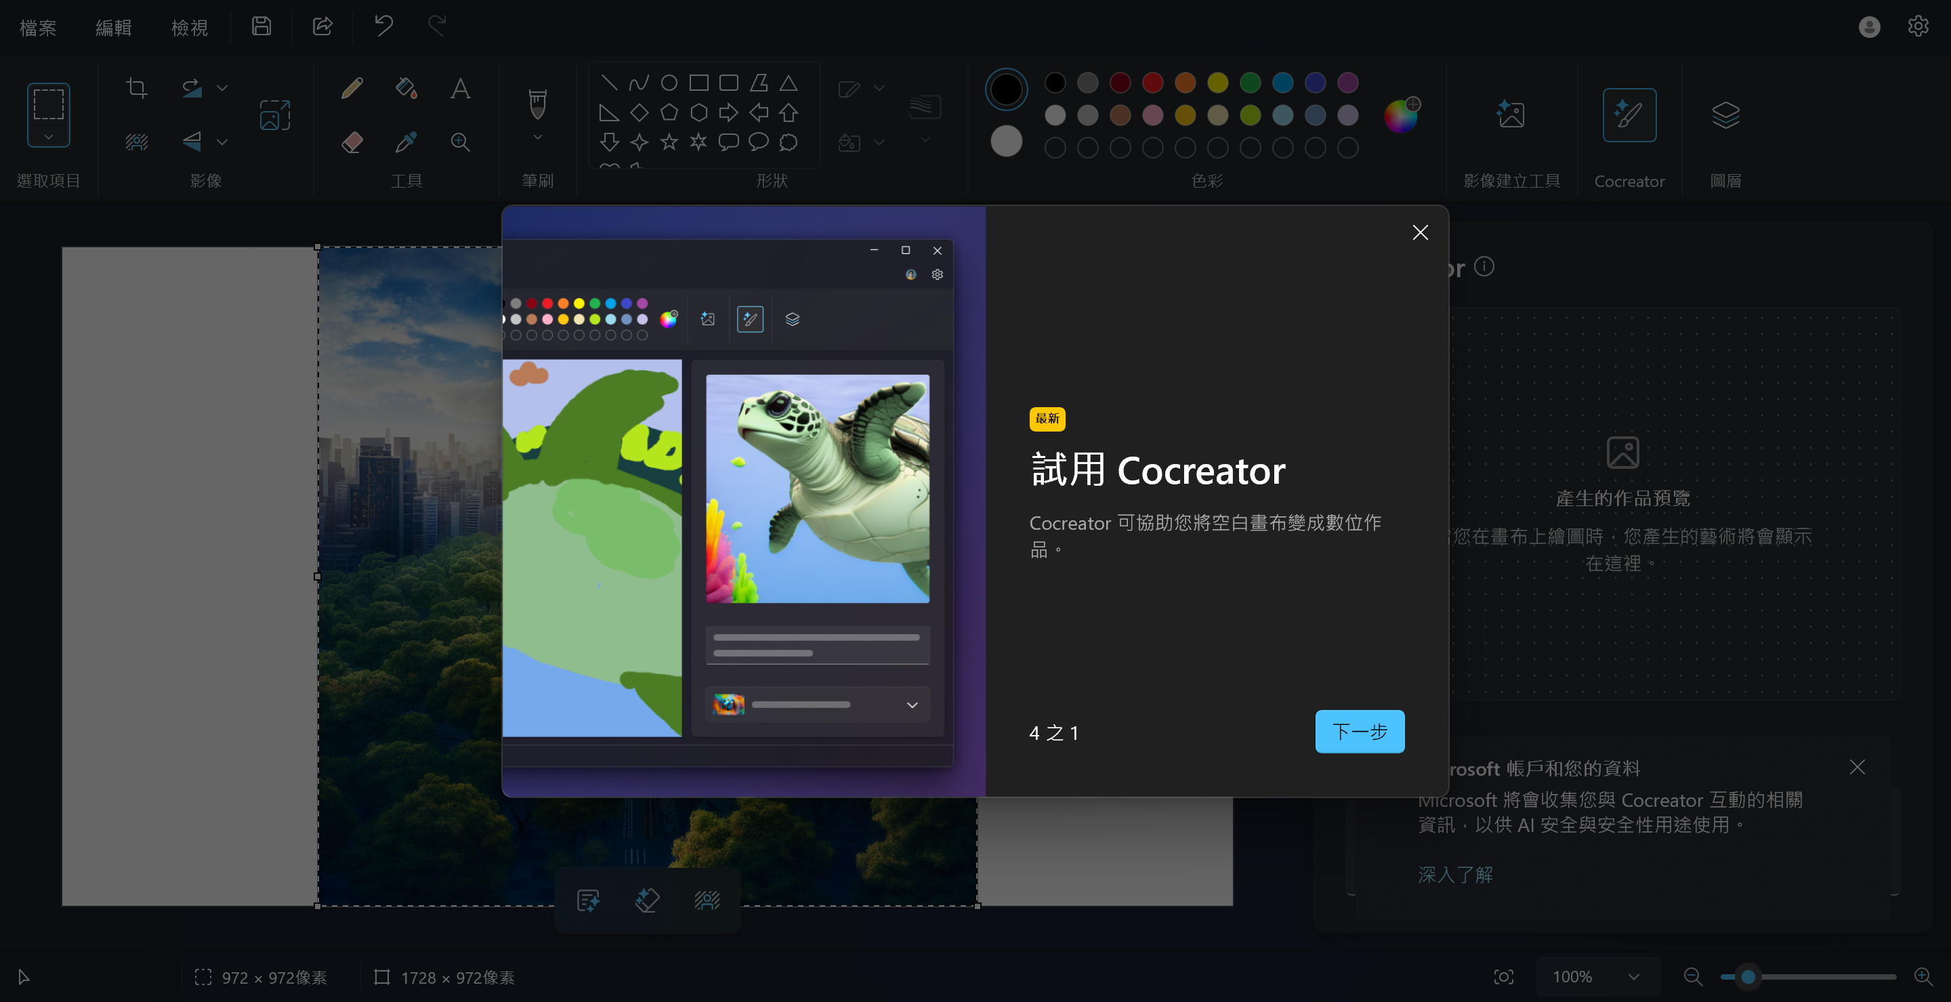Close the 試用 Cocreator dialog
The height and width of the screenshot is (1002, 1951).
1419,232
